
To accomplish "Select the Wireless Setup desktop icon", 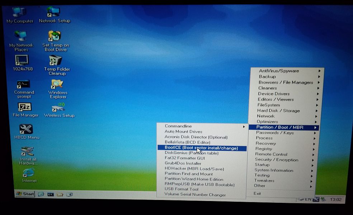I will 59,110.
